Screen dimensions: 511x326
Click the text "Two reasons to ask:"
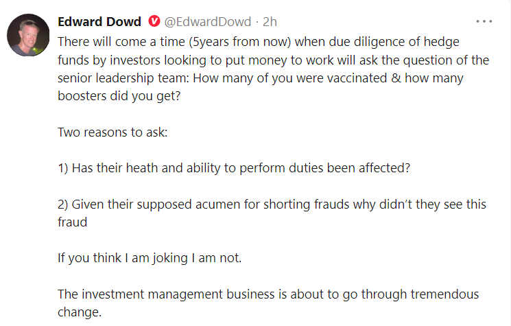(x=112, y=131)
